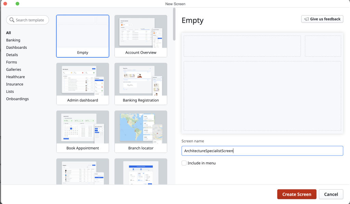Screen dimensions: 350x204
Task: Open the Healthcare template category
Action: [x=15, y=77]
